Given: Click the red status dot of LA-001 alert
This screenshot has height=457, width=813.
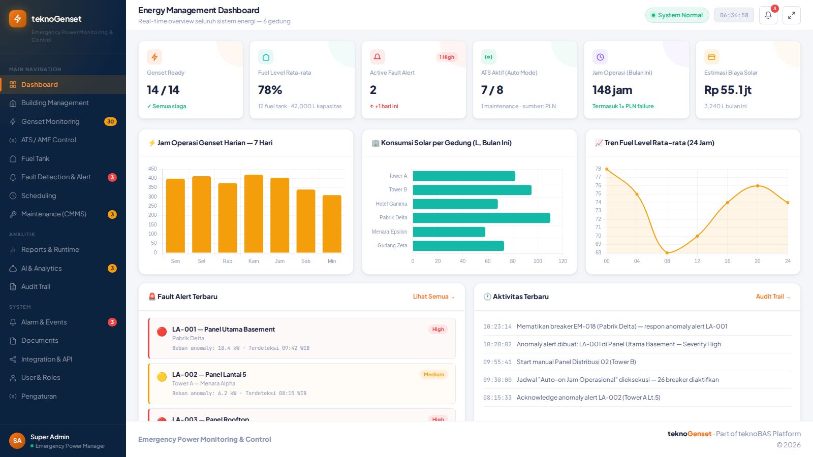Looking at the screenshot, I should pos(162,332).
